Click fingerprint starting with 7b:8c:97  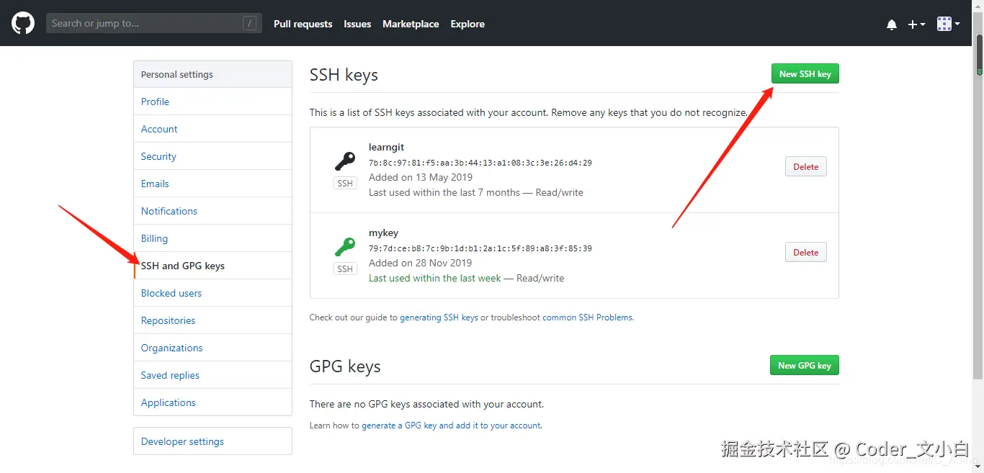[480, 163]
